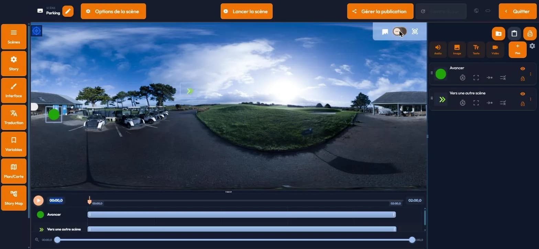Open the Plan/Carte panel

(x=14, y=171)
